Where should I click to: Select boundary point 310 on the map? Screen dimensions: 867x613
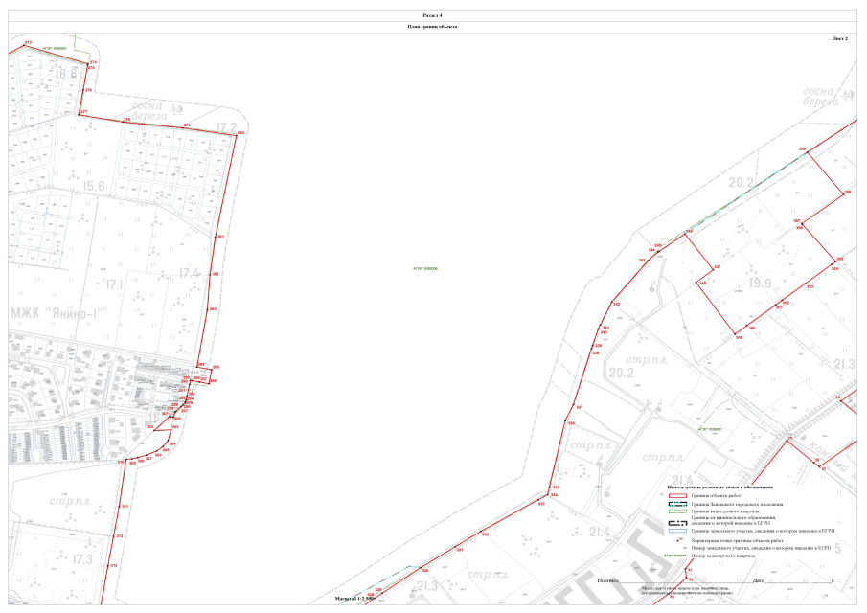click(x=122, y=463)
